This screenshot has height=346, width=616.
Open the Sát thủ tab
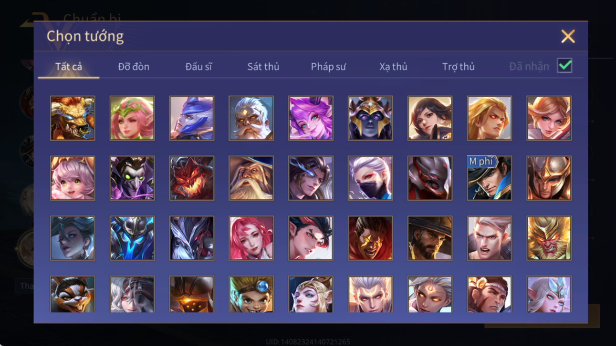[263, 67]
